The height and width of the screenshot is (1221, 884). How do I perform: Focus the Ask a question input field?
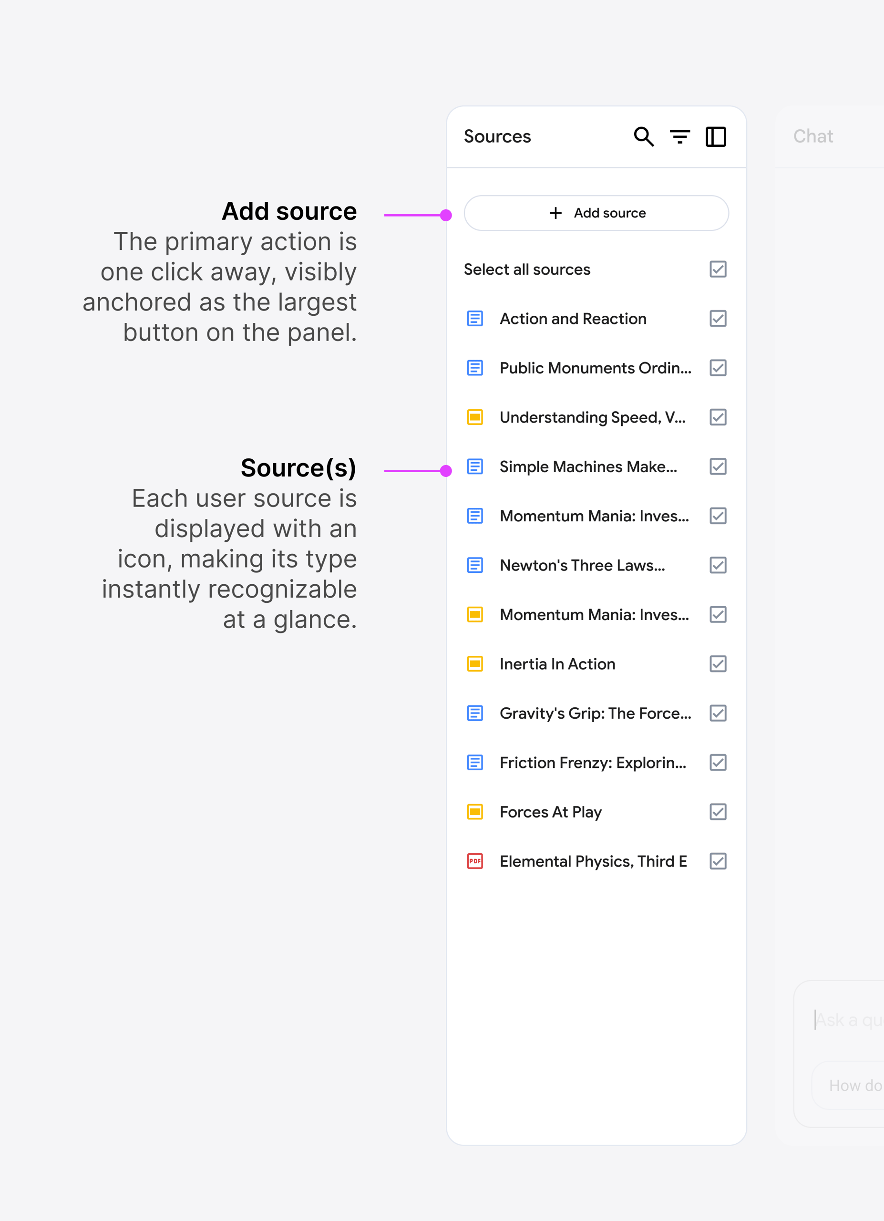(x=848, y=1020)
